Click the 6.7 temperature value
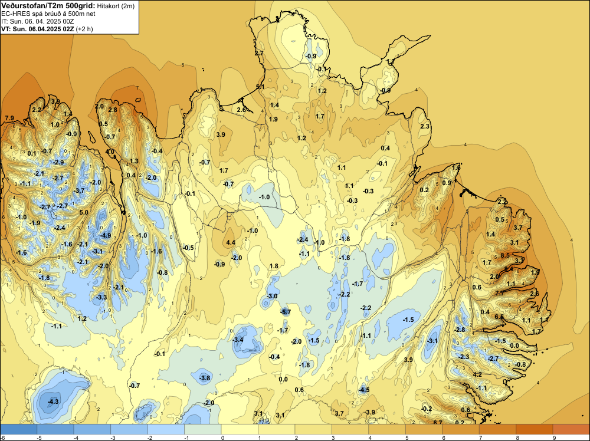Viewport: 590px width, 441px height. click(438, 423)
